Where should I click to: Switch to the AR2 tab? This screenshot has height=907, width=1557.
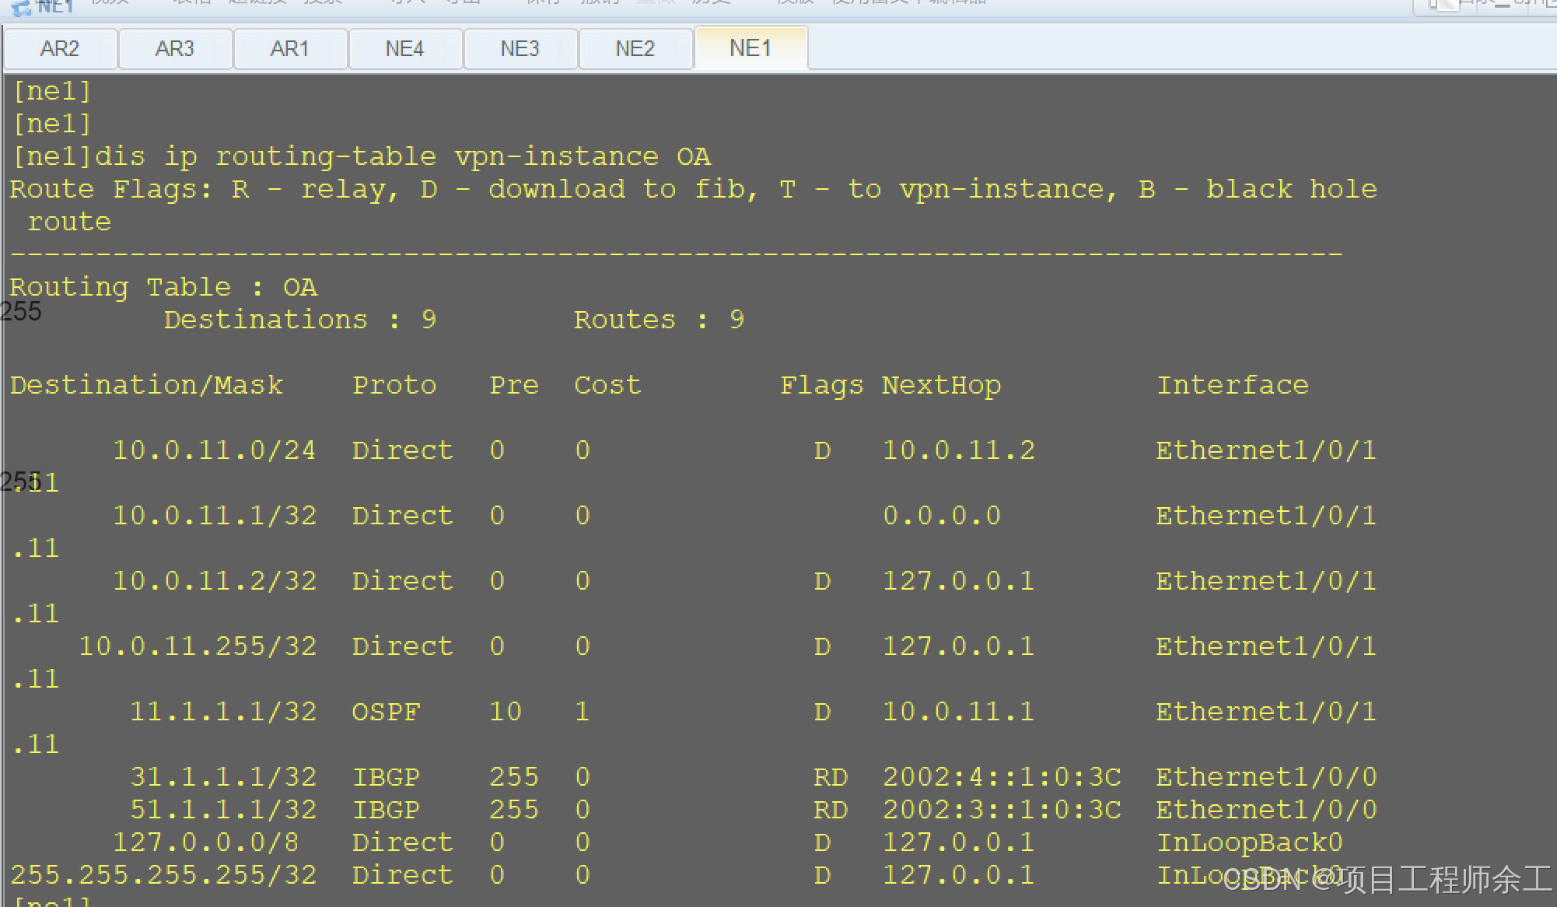coord(60,49)
